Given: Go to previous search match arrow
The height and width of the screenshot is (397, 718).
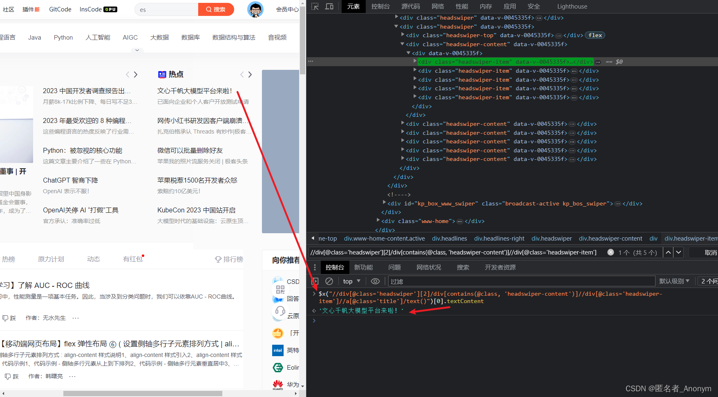Looking at the screenshot, I should (668, 252).
